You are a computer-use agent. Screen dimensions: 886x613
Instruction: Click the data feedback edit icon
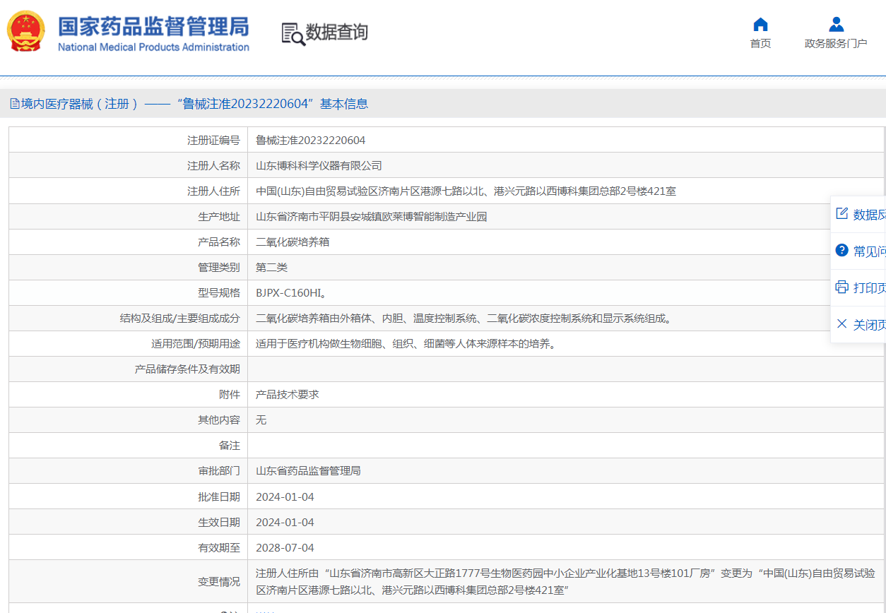(x=841, y=214)
